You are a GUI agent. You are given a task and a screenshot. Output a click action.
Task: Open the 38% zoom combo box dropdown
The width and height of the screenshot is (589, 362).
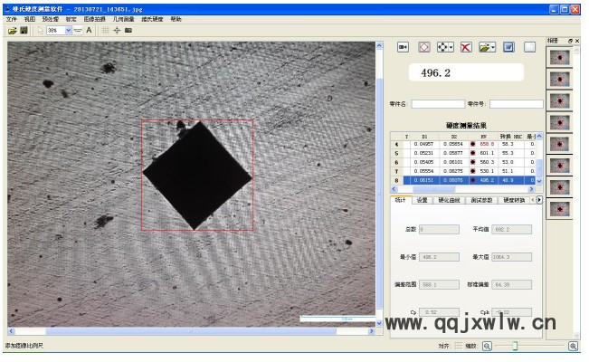click(69, 31)
